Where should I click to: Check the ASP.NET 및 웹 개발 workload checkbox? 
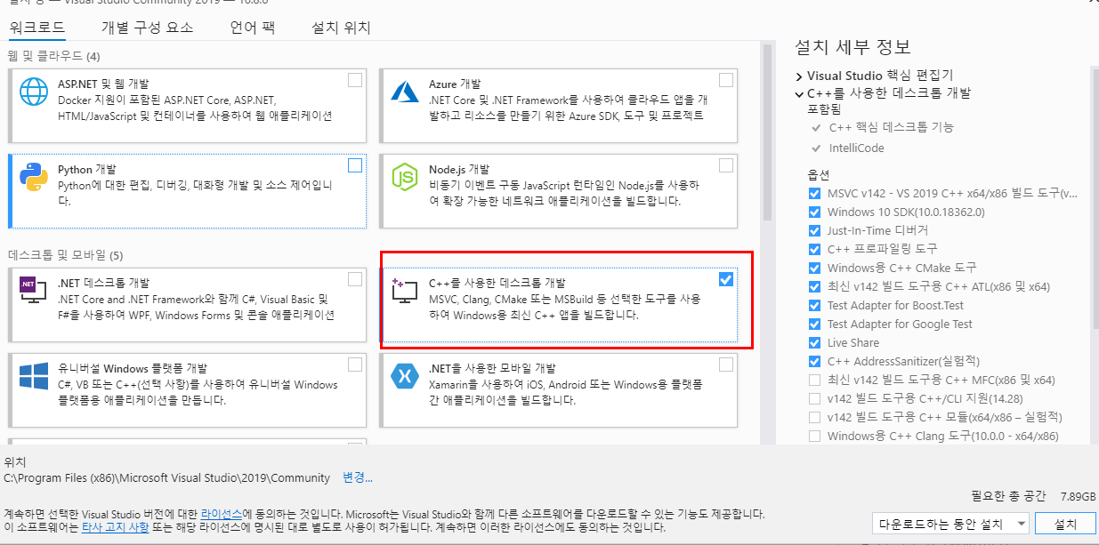click(355, 80)
